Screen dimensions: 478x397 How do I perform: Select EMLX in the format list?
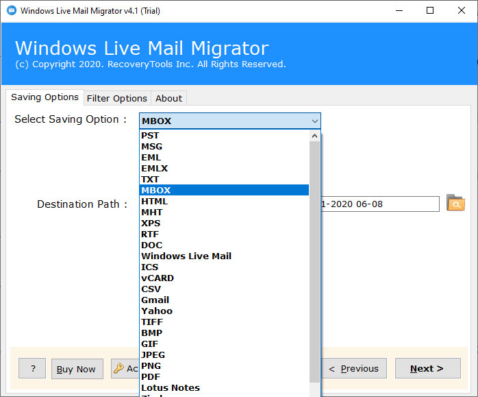pos(224,169)
